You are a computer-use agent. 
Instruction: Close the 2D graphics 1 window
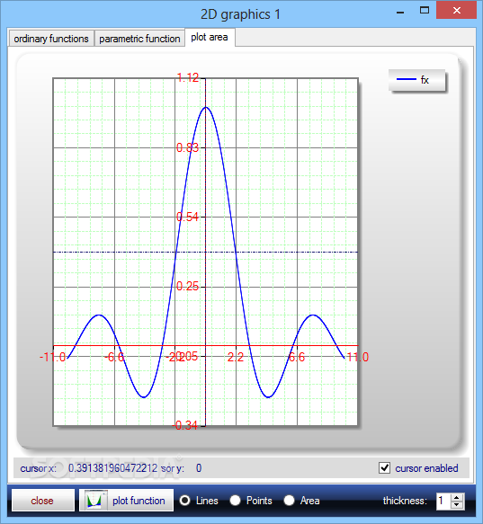click(457, 11)
